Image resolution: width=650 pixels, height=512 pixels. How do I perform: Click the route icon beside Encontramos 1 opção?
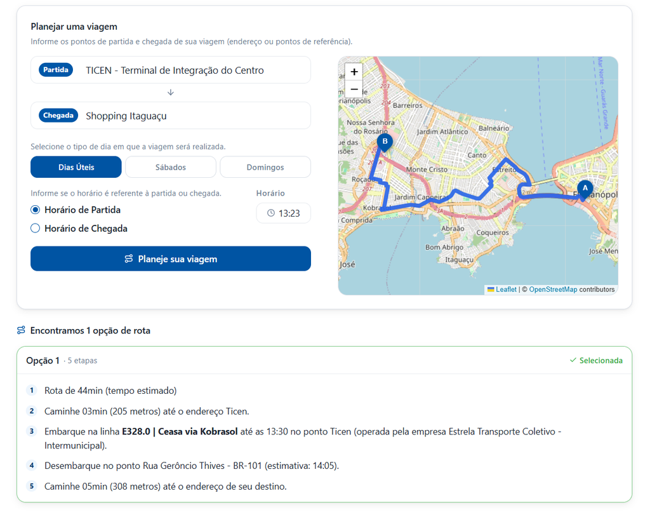[21, 330]
